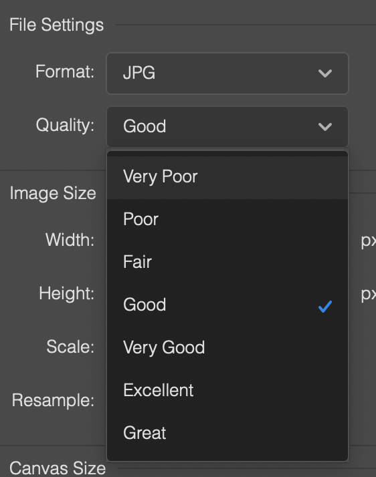The width and height of the screenshot is (376, 477).
Task: Click the Width field label
Action: coord(70,240)
